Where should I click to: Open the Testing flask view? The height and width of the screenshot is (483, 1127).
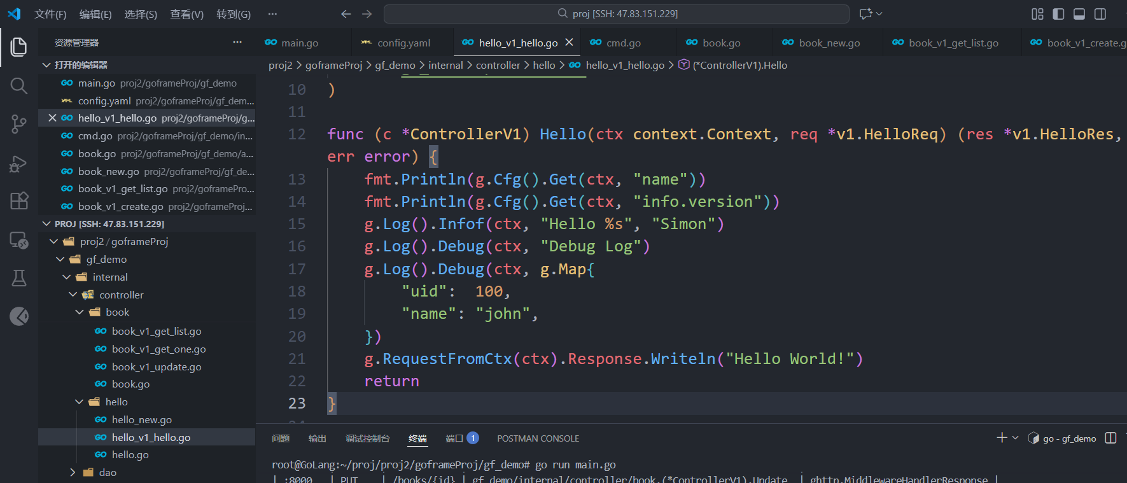(19, 278)
